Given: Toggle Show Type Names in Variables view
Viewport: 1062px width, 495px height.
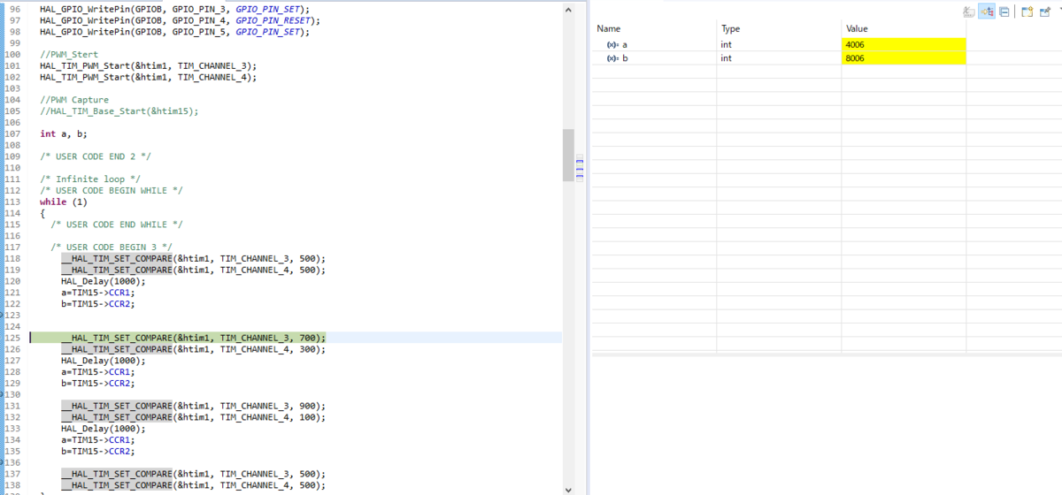Looking at the screenshot, I should click(x=969, y=11).
